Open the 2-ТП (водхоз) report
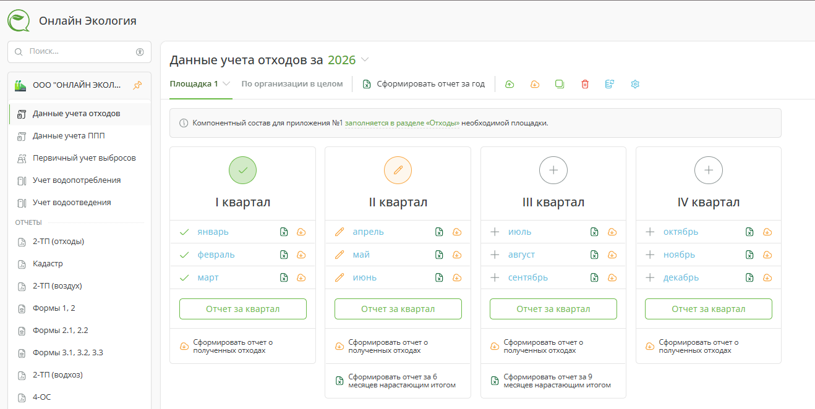The width and height of the screenshot is (815, 409). pyautogui.click(x=79, y=375)
